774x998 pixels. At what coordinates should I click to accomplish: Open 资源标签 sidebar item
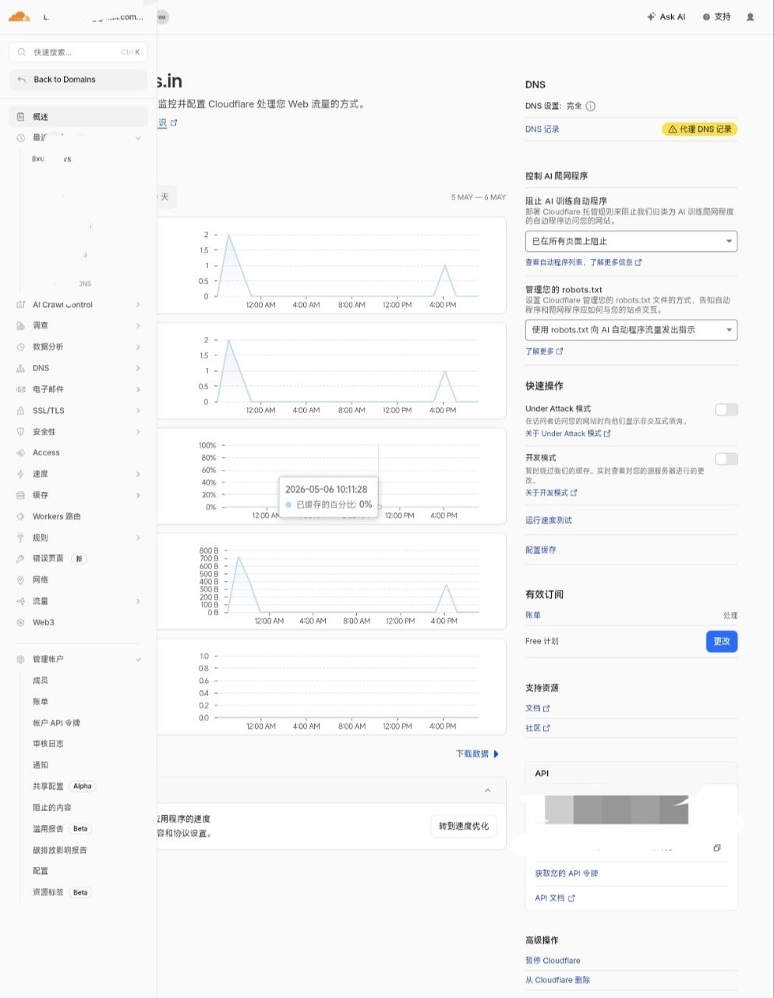tap(48, 892)
